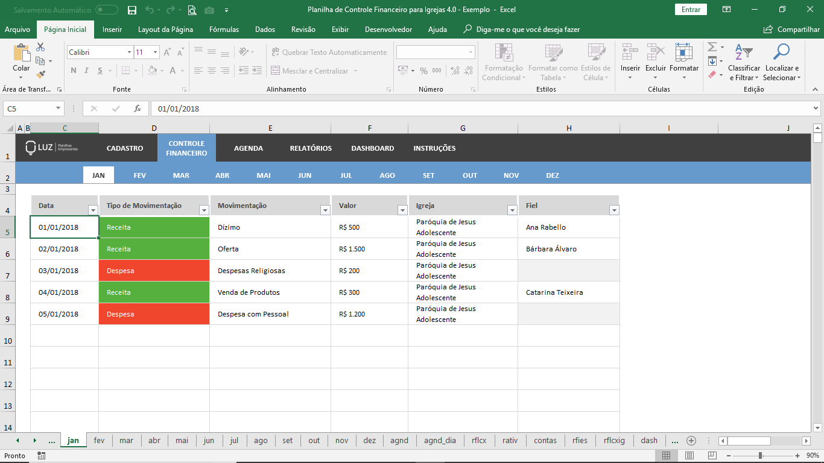
Task: Click the FEV month button
Action: (x=139, y=175)
